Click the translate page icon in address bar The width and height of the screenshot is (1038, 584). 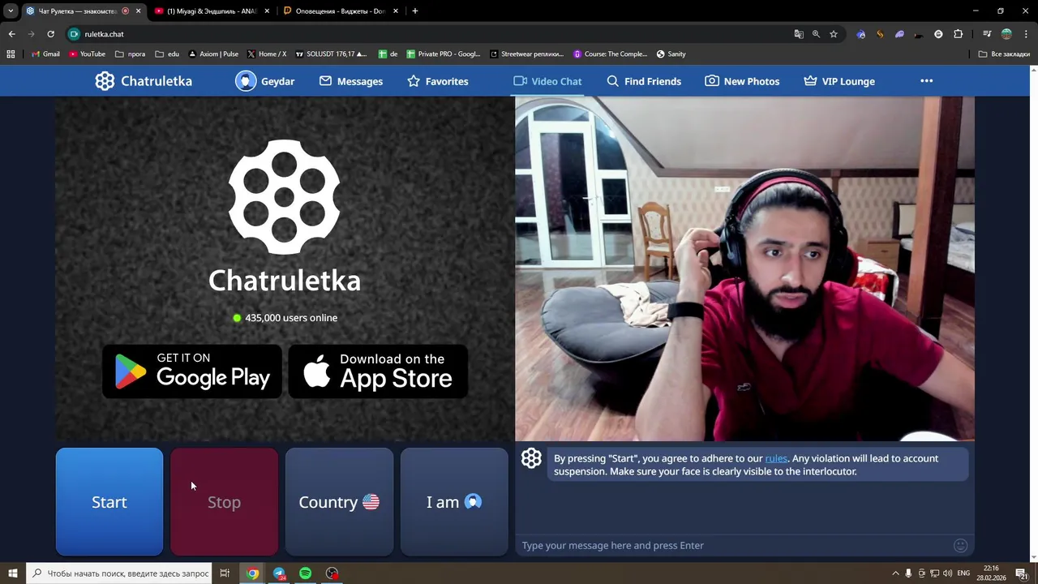tap(799, 34)
